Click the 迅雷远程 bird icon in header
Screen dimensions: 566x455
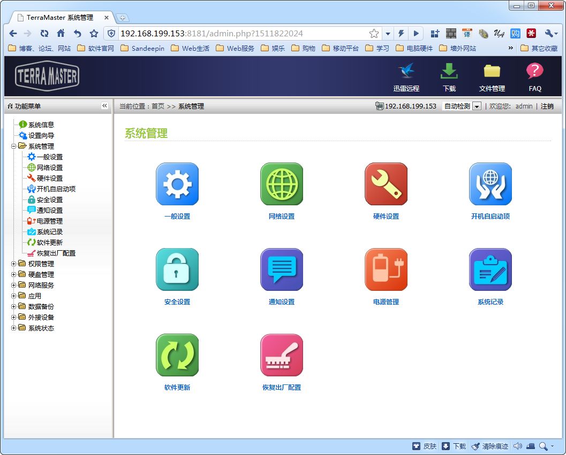coord(406,72)
